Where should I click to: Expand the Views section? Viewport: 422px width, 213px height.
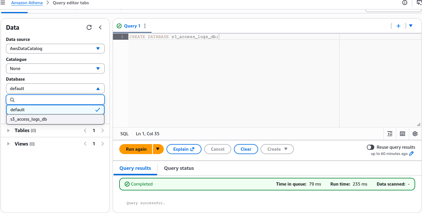(9, 144)
